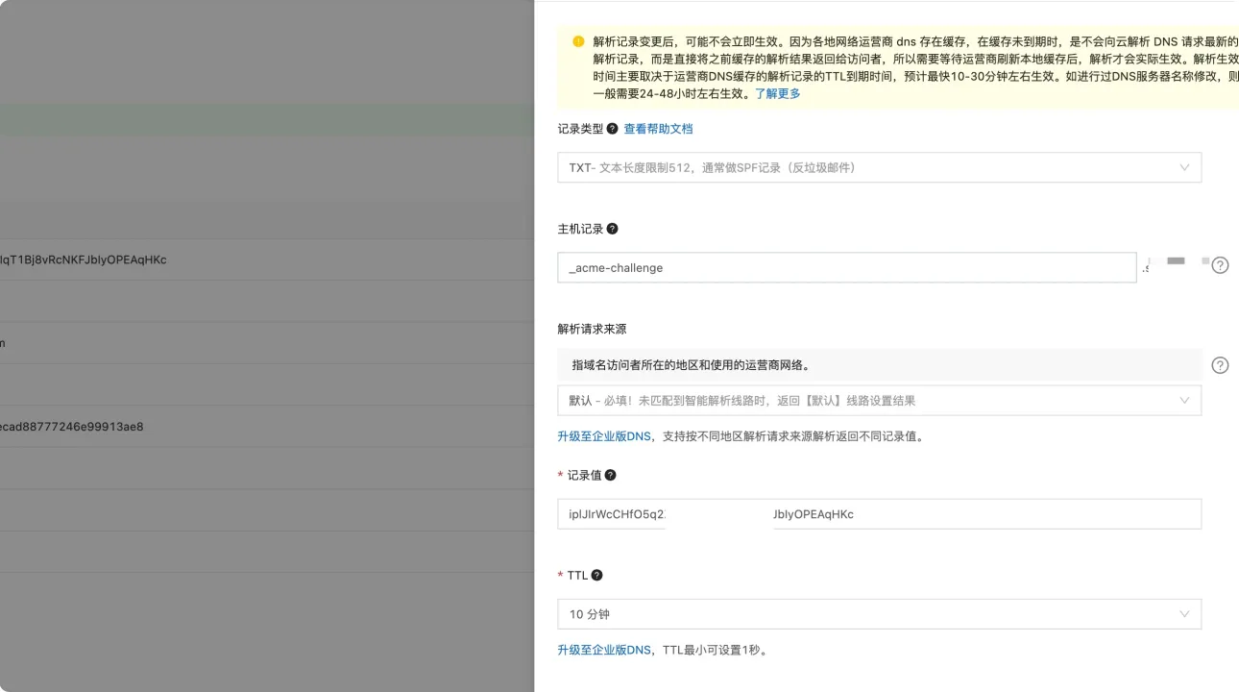This screenshot has height=692, width=1239.
Task: Click 升级至企业版DNS link below TTL dropdown
Action: pyautogui.click(x=604, y=650)
